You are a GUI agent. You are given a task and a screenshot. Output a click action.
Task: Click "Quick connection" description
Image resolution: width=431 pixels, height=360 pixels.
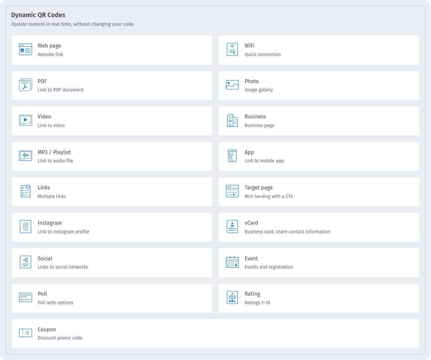click(263, 54)
